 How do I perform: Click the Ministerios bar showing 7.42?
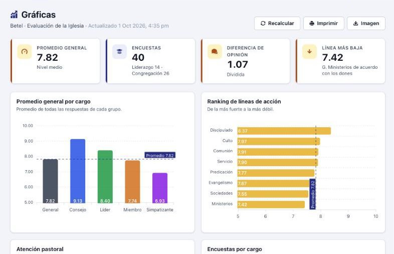(271, 204)
